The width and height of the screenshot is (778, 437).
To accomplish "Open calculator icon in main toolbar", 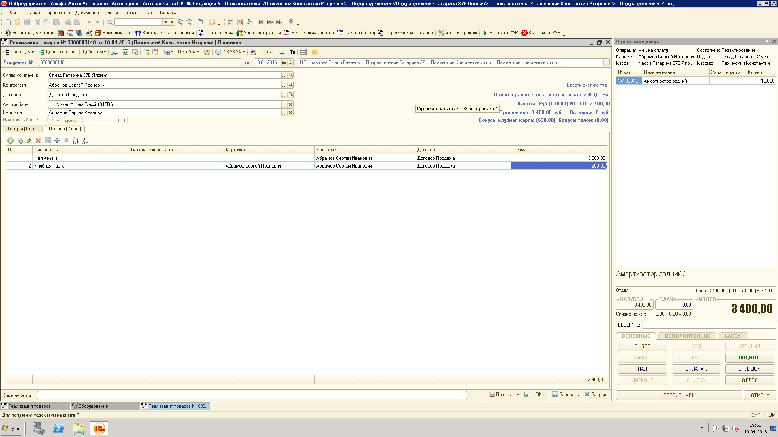I will tap(231, 22).
